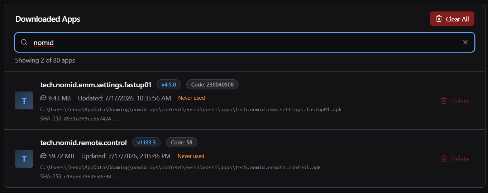Viewport: 488px width, 193px height.
Task: Click the disk icon beside 9.43 MB
Action: point(43,98)
